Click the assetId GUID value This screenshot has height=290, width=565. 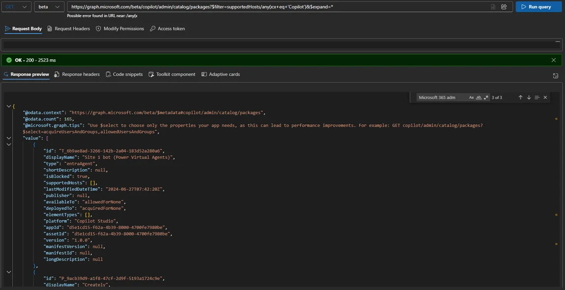tap(121, 234)
